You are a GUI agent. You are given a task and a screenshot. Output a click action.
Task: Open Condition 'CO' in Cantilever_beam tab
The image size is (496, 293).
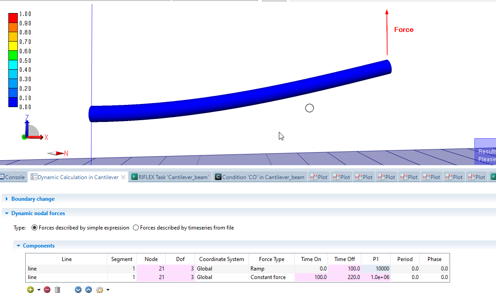pos(259,177)
